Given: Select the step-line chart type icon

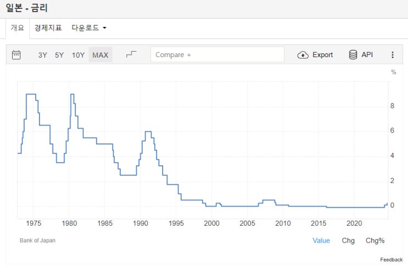Looking at the screenshot, I should coord(131,54).
